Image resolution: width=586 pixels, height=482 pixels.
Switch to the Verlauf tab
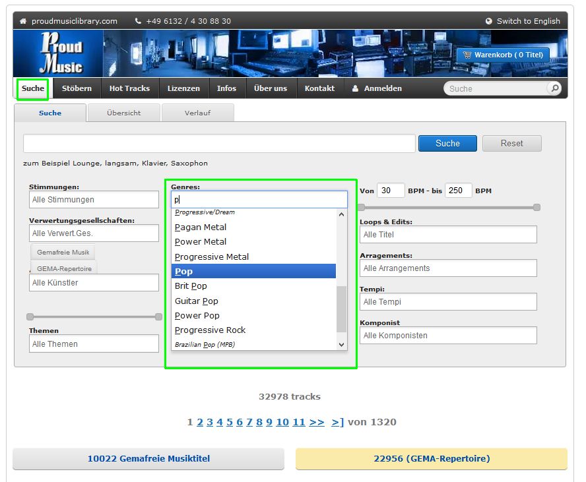[x=198, y=113]
